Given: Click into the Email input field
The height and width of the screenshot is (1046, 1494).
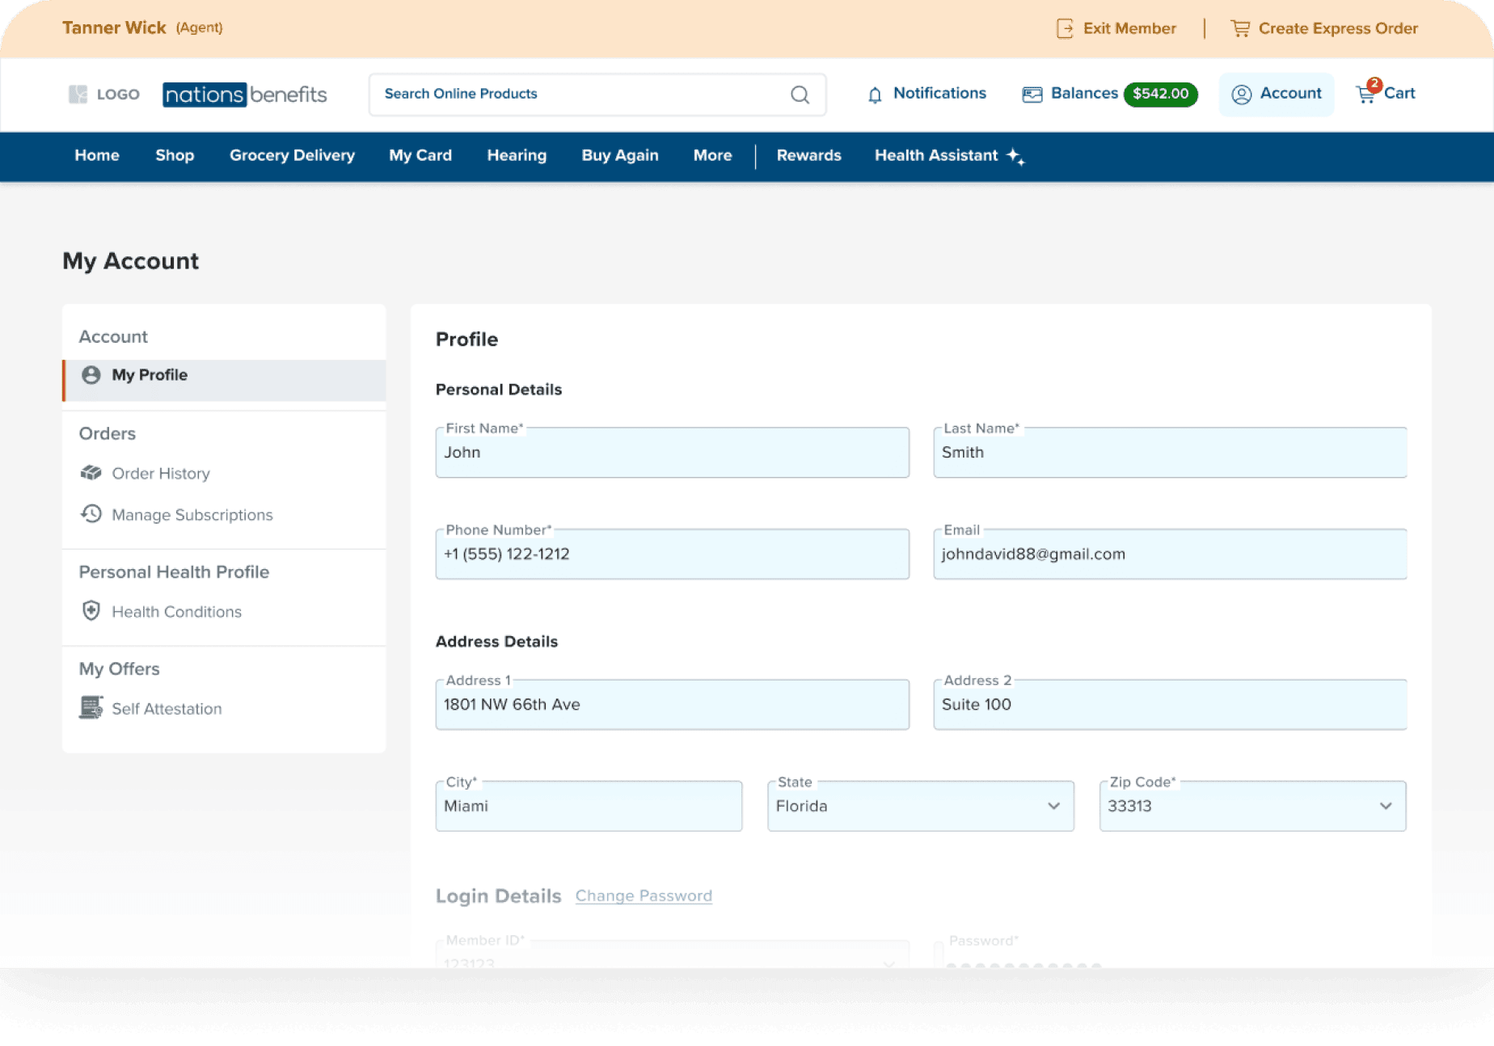Looking at the screenshot, I should tap(1169, 555).
